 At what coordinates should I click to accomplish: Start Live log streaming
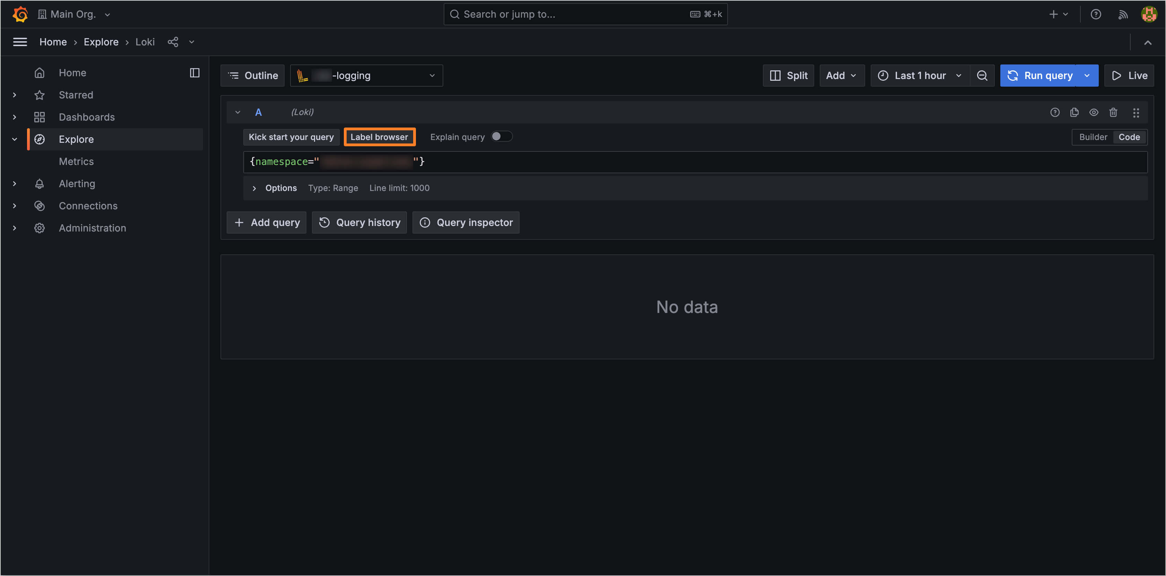coord(1129,76)
